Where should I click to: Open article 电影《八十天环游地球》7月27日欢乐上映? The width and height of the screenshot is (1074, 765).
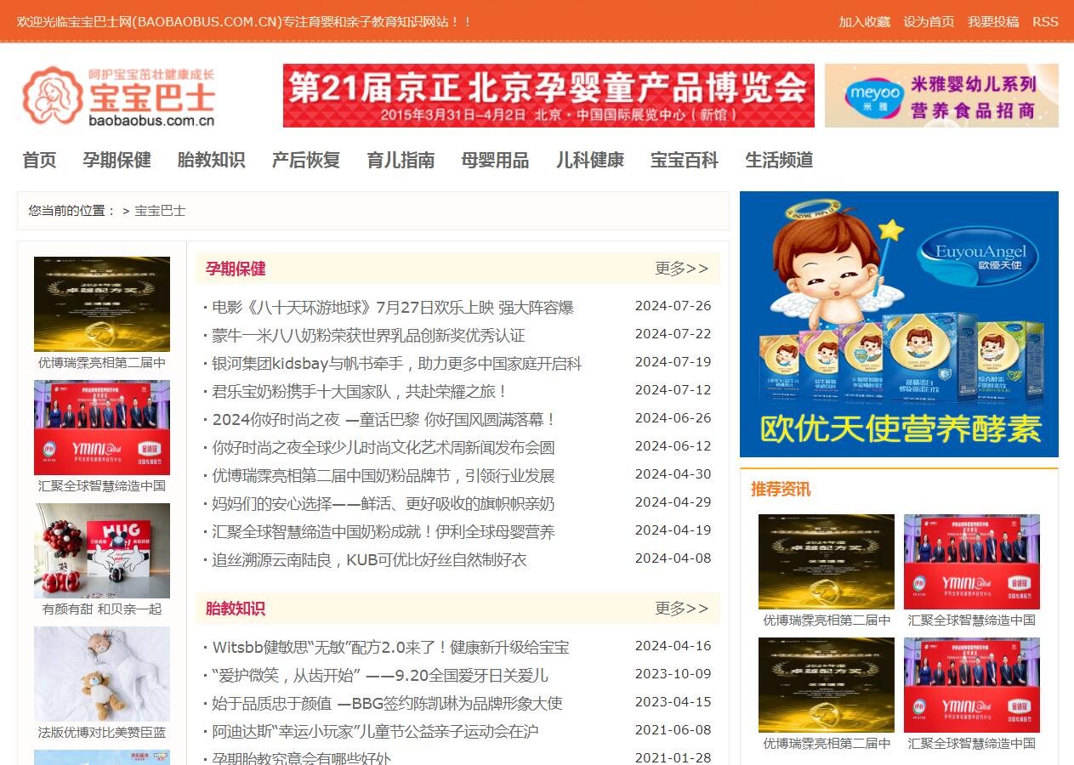[393, 307]
